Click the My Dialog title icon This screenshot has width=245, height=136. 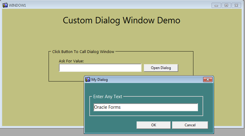tap(88, 79)
